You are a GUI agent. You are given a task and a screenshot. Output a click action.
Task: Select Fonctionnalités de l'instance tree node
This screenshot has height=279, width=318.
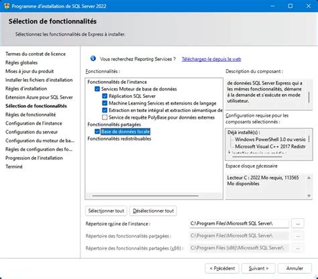[117, 82]
